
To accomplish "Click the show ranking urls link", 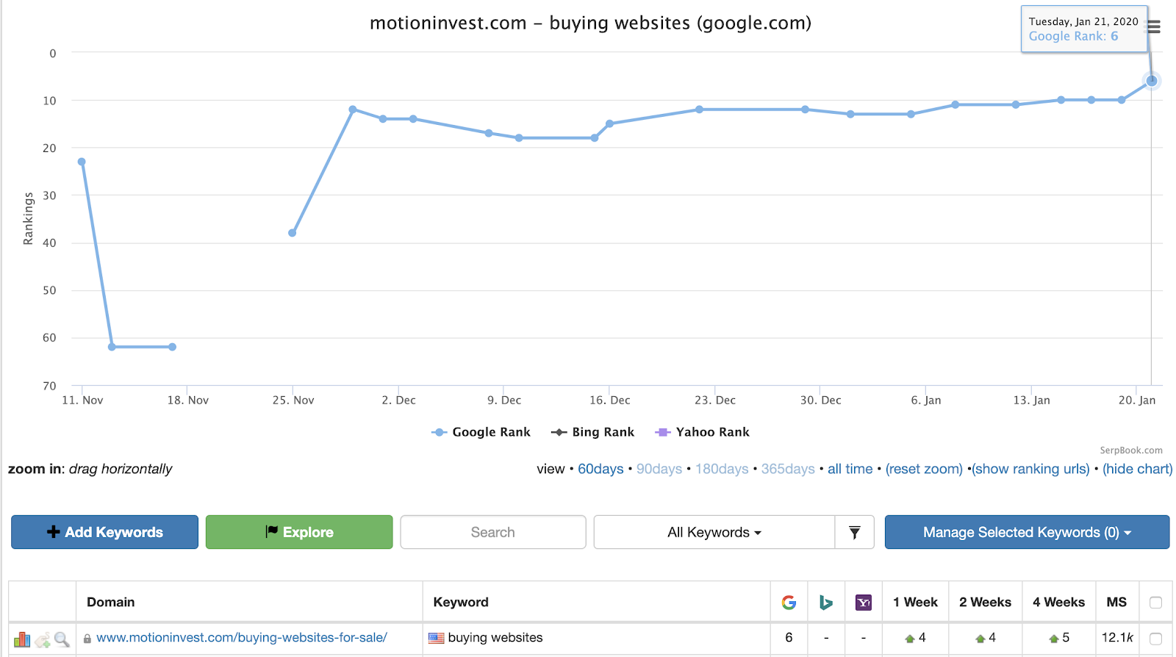I will pyautogui.click(x=1030, y=469).
